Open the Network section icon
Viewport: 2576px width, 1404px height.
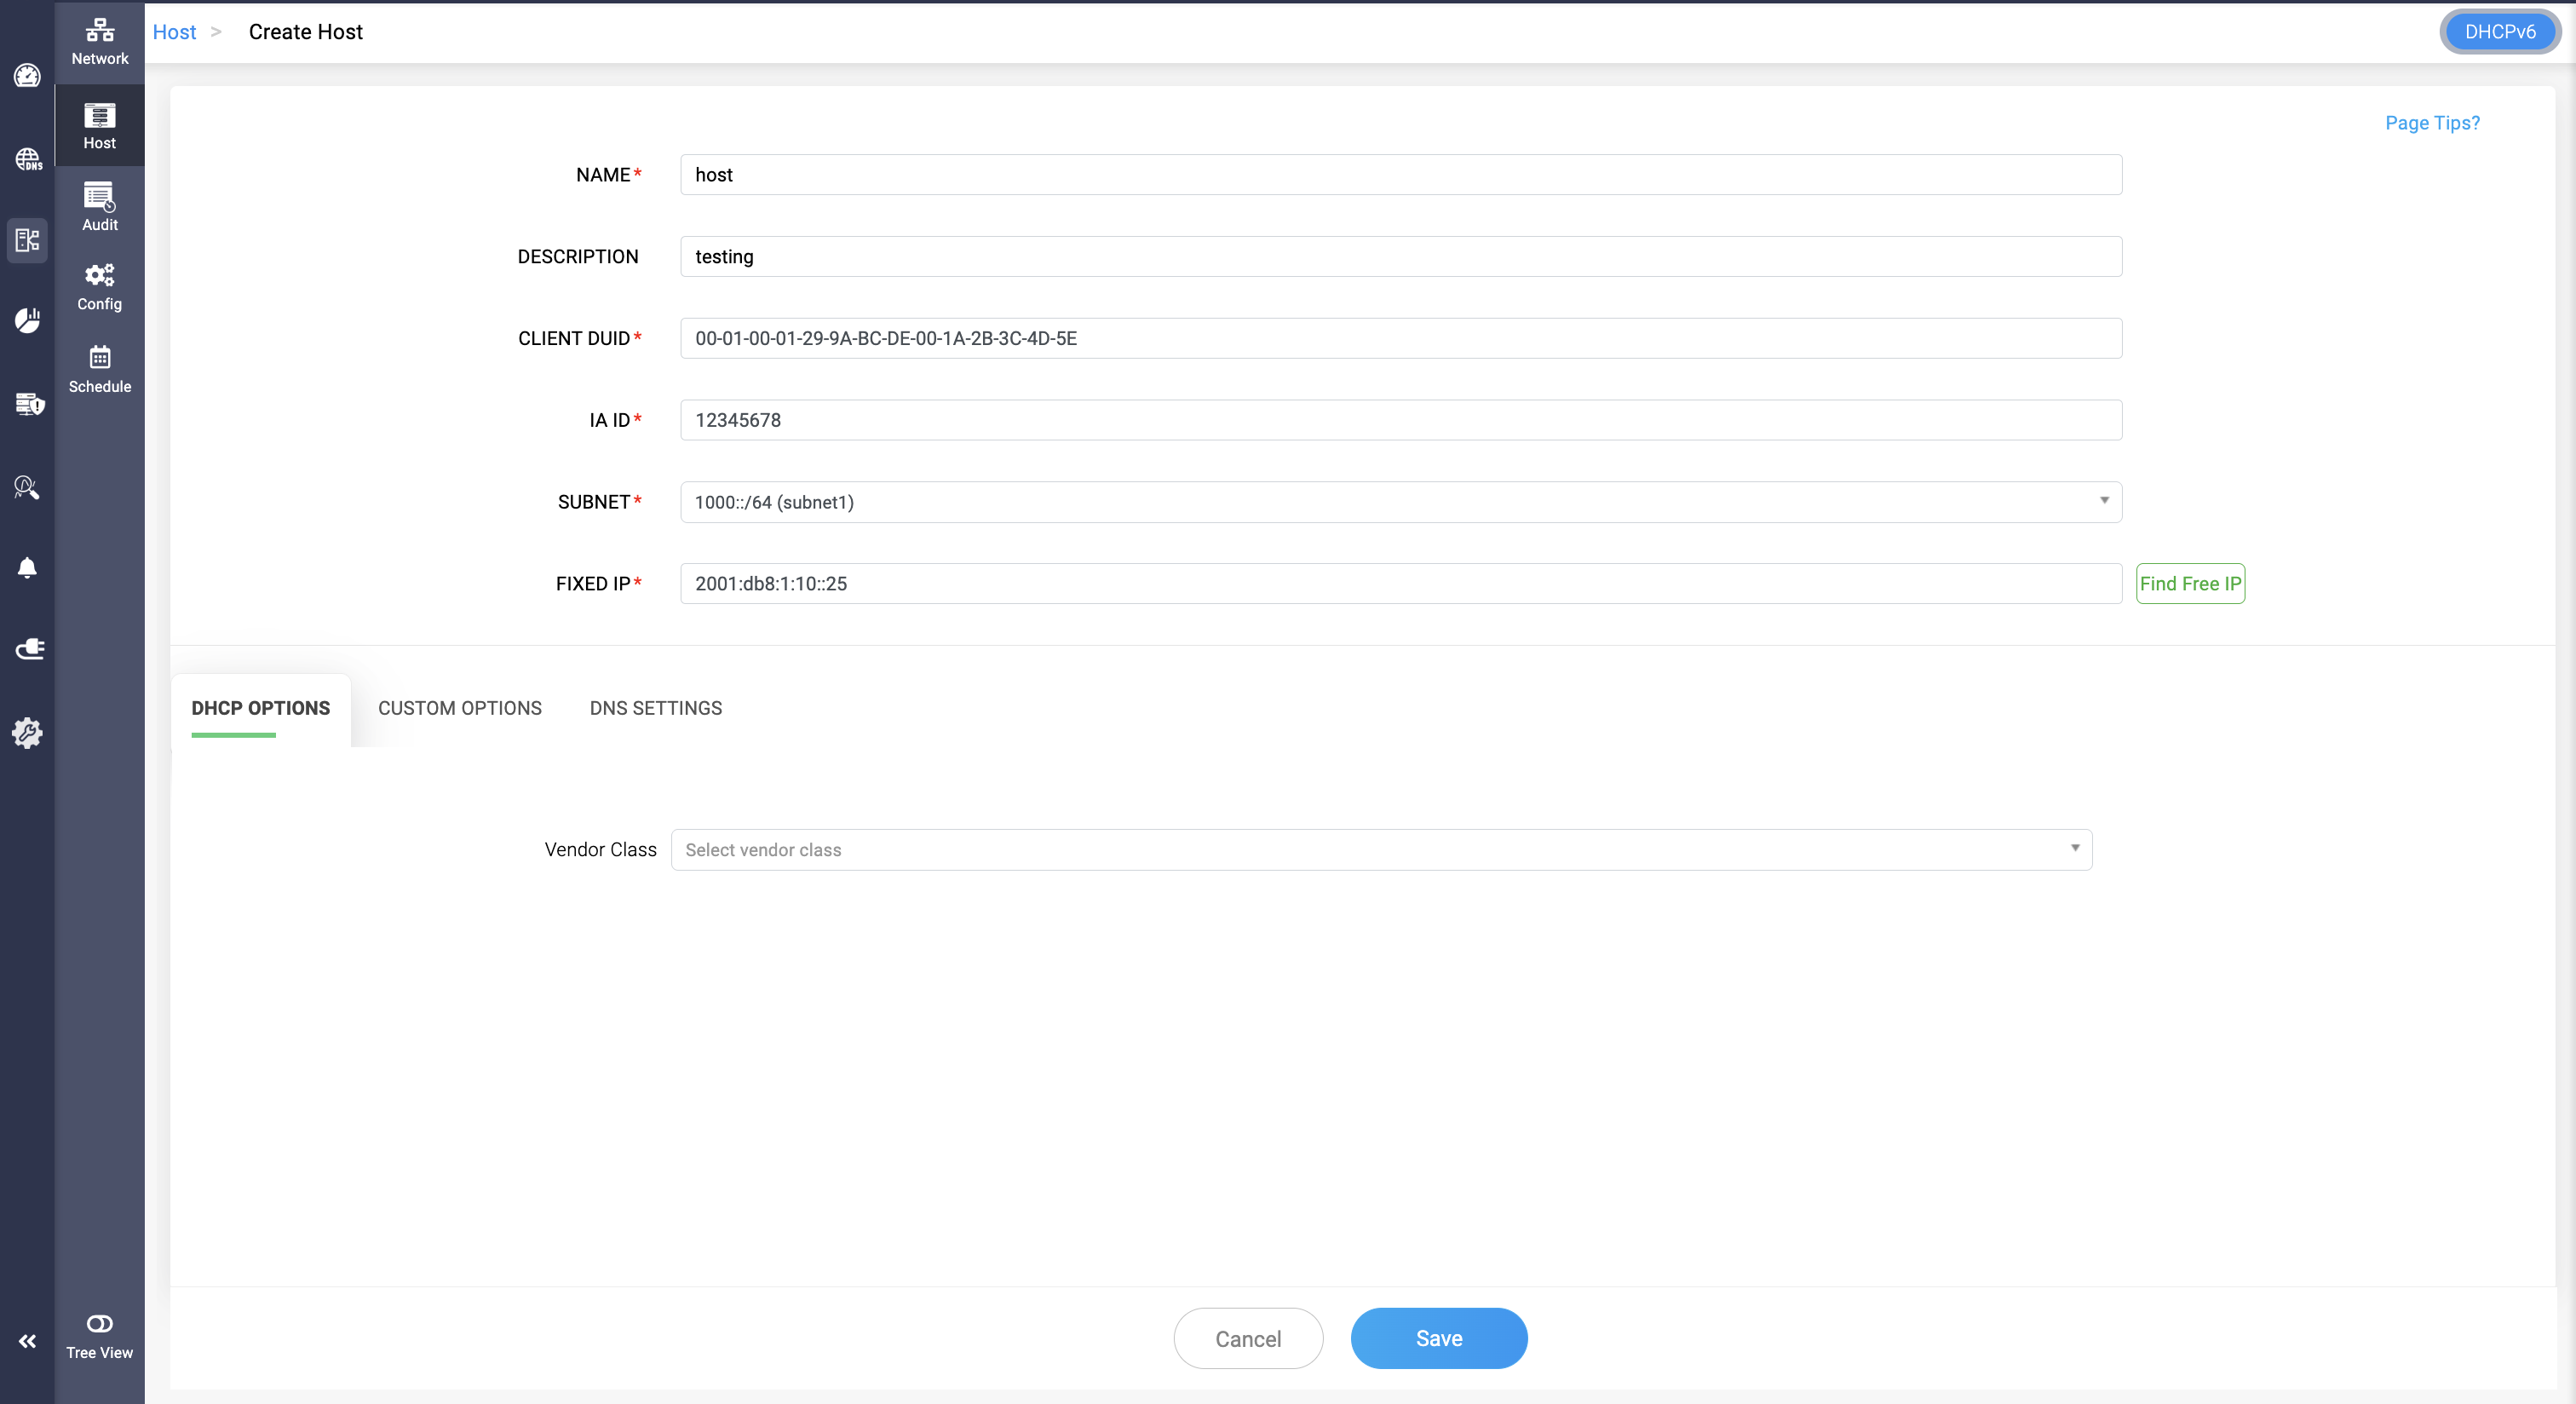(99, 41)
